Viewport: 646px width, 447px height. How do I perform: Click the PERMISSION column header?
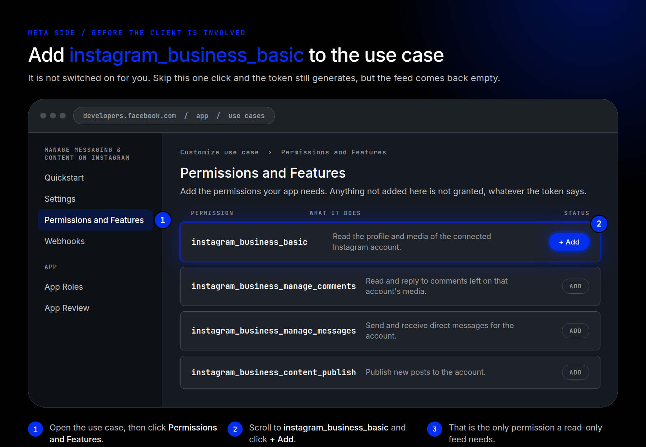click(212, 213)
